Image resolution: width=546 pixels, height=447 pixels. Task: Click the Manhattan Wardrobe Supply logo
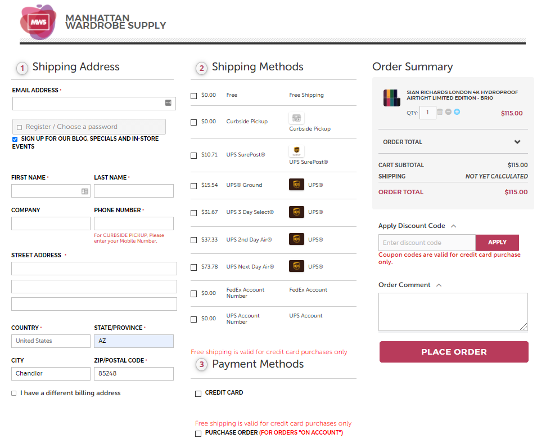pyautogui.click(x=93, y=22)
